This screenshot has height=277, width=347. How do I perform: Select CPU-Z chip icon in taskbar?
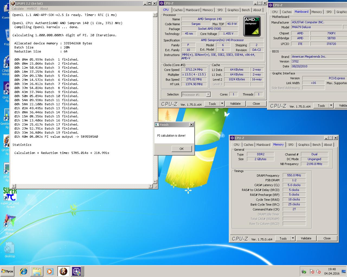(x=76, y=271)
